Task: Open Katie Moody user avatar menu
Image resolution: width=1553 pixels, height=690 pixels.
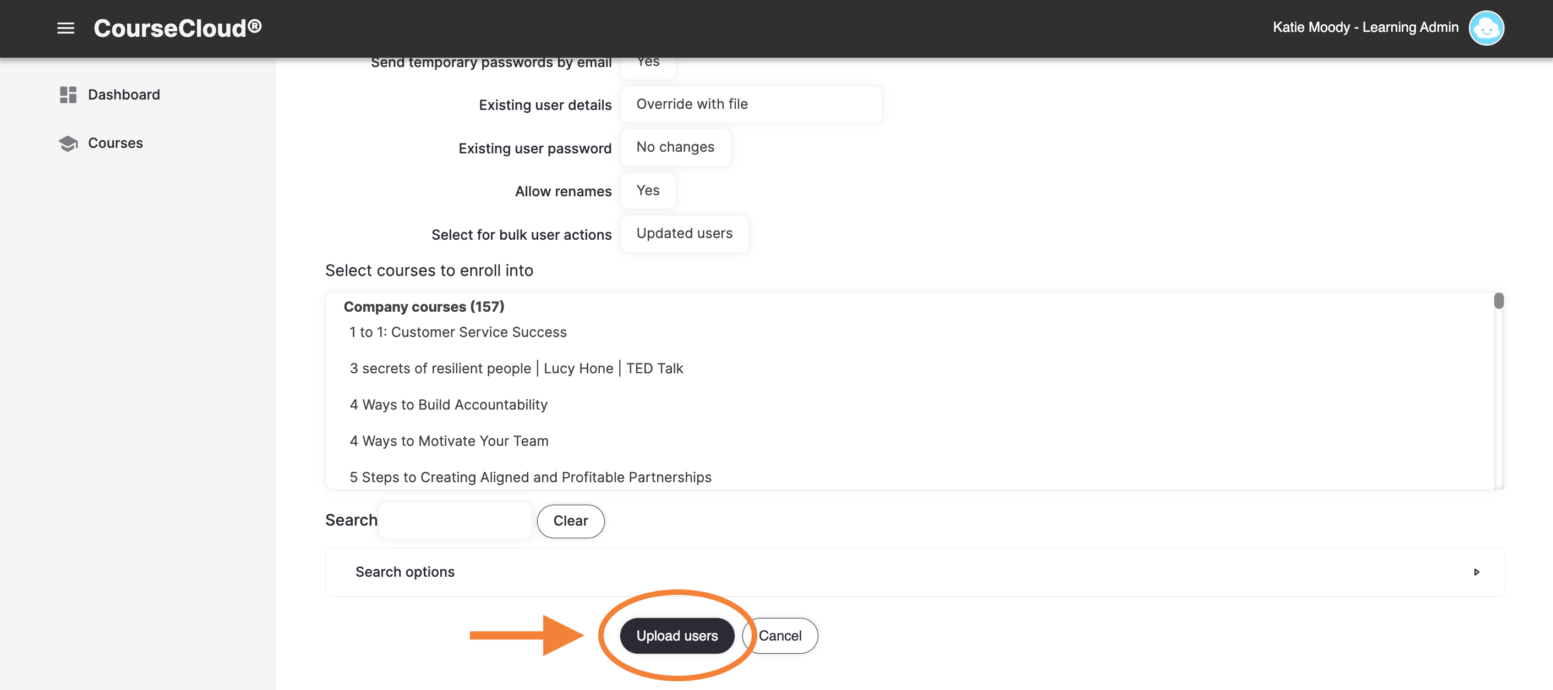Action: pos(1486,27)
